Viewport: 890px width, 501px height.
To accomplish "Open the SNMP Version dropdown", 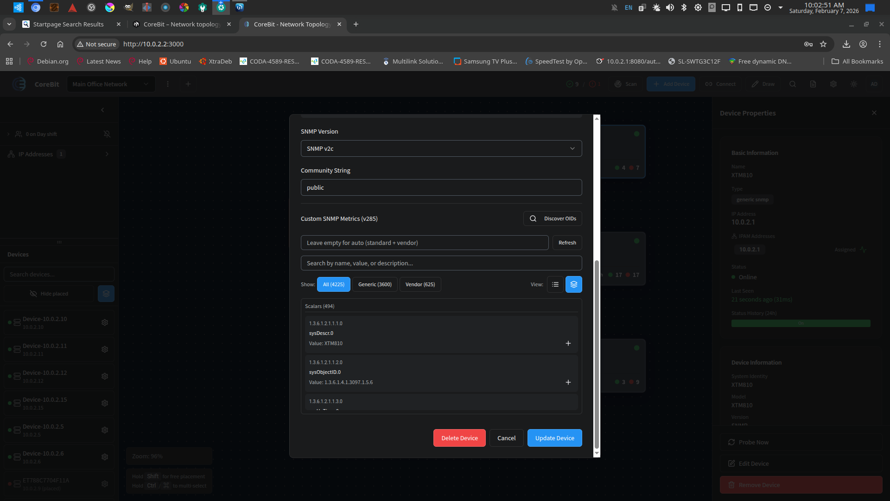I will 441,148.
